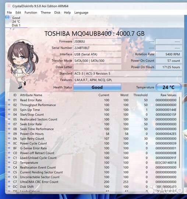Click the Firmware field JS0B0U
This screenshot has width=187, height=199.
coord(97,42)
